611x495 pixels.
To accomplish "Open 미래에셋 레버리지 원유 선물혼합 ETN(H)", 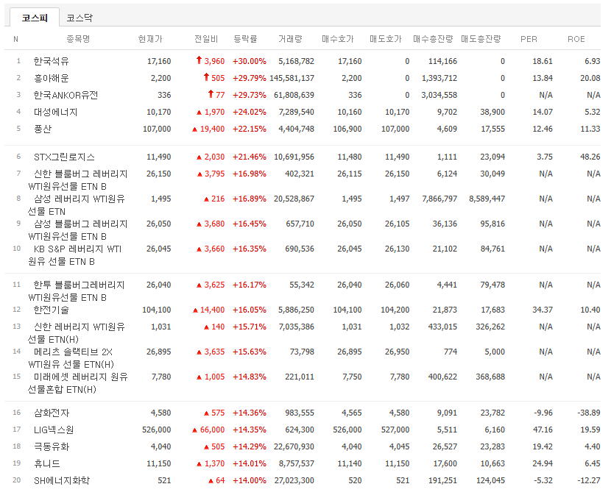I will tap(77, 383).
